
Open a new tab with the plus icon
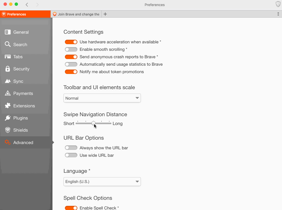[105, 14]
